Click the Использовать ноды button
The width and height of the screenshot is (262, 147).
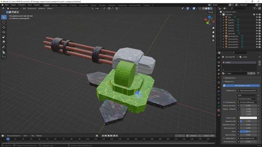241,85
